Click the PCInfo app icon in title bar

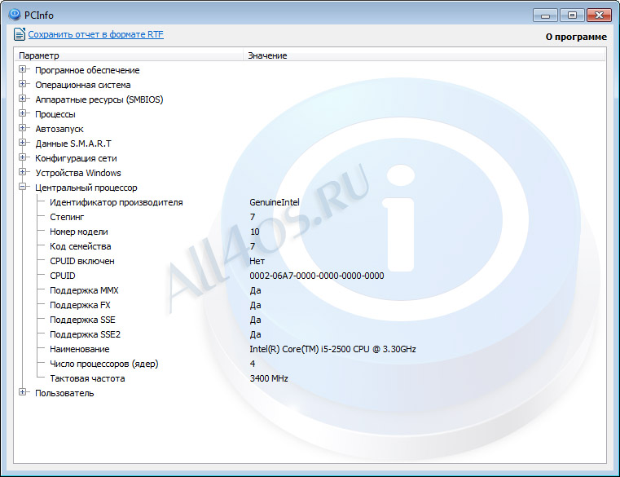14,15
